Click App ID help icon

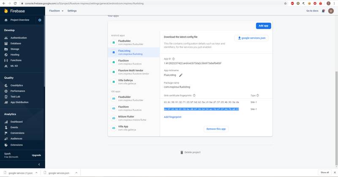(x=173, y=59)
